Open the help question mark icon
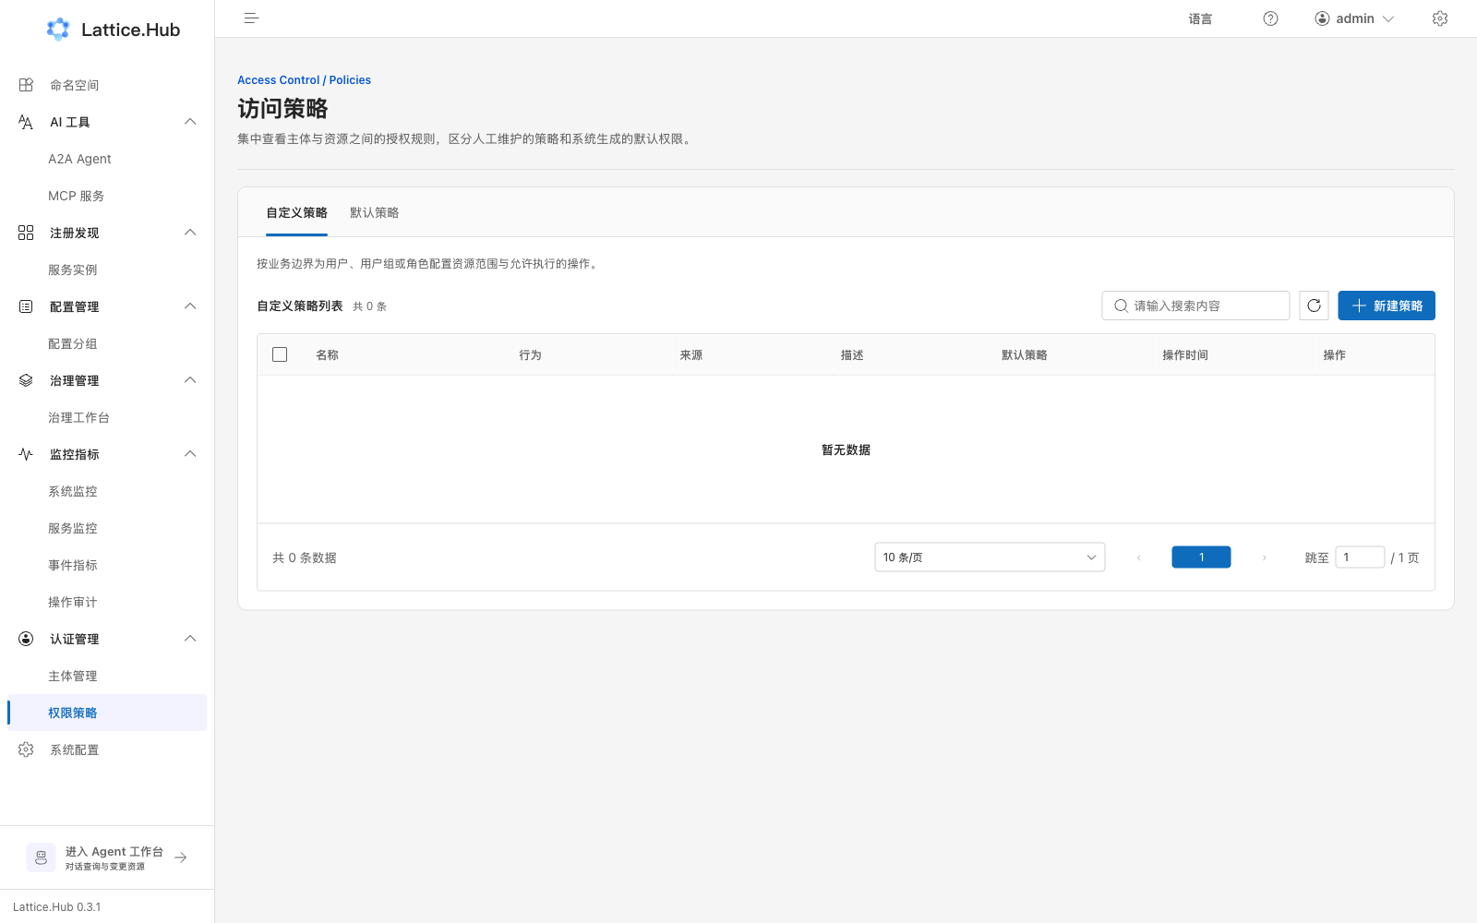This screenshot has height=923, width=1477. coord(1270,18)
